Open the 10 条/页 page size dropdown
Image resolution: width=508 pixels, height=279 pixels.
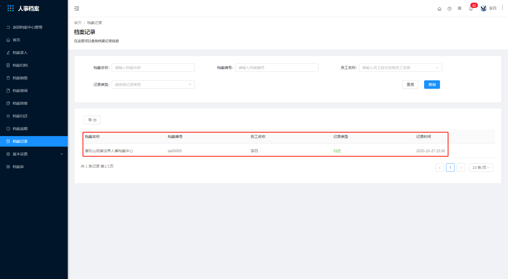pyautogui.click(x=481, y=168)
